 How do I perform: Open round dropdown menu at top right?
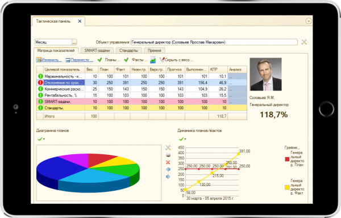click(309, 21)
